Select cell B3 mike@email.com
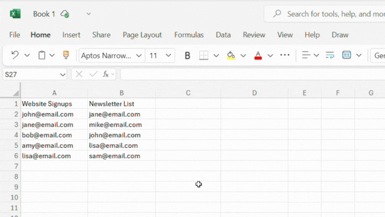This screenshot has height=217, width=385. pos(121,125)
